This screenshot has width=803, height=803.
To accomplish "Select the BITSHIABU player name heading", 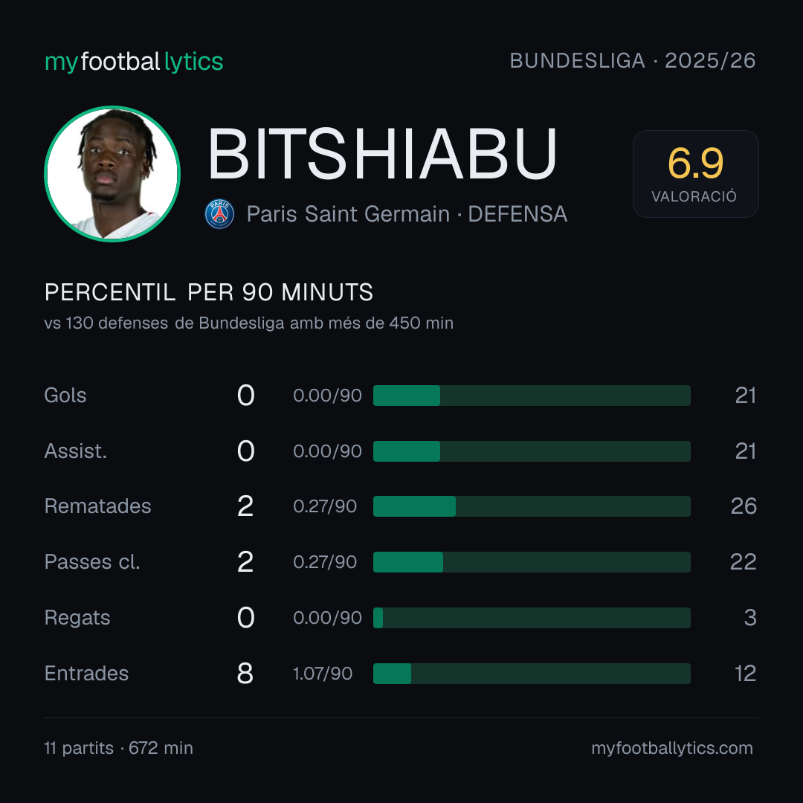I will [x=382, y=154].
